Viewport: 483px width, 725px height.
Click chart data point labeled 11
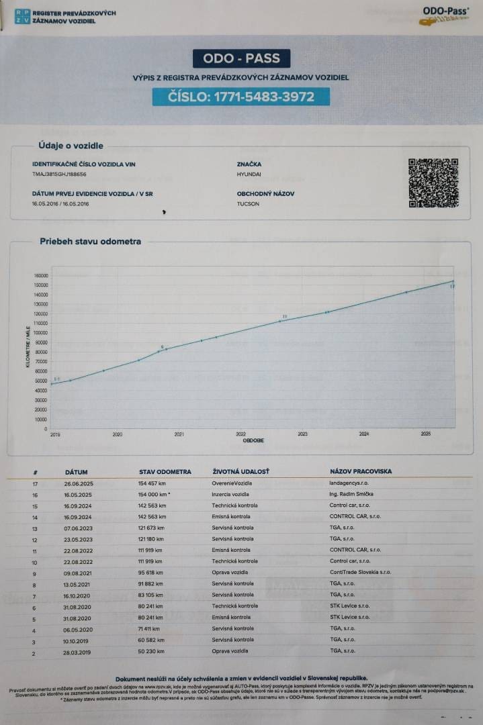click(x=280, y=321)
